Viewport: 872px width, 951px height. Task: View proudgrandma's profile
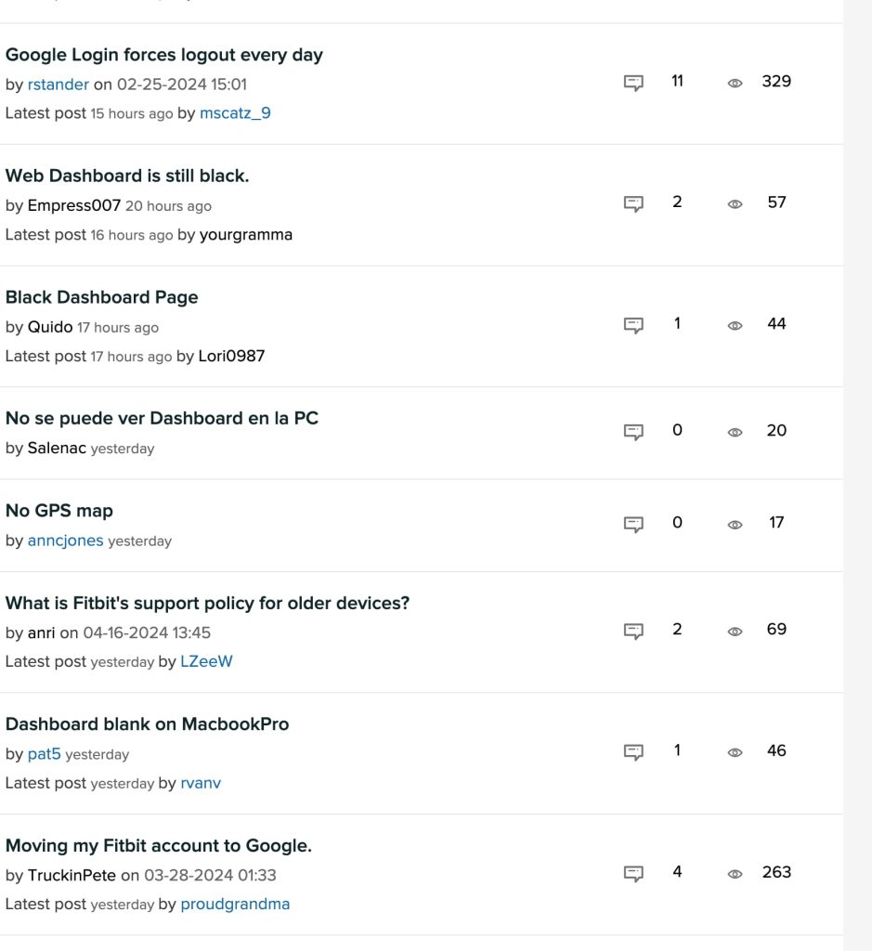(235, 904)
